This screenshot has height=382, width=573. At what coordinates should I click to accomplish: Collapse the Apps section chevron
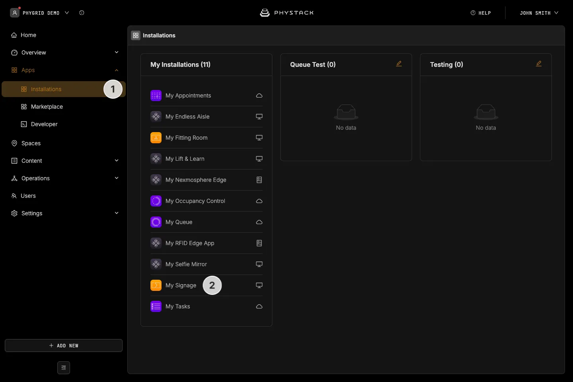click(117, 70)
